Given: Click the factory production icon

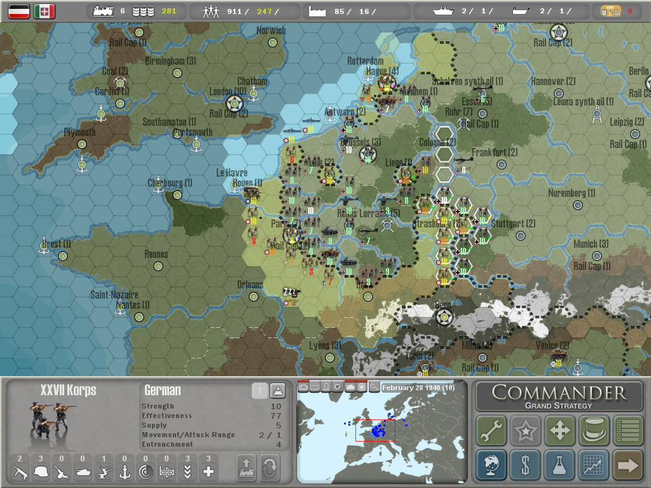Looking at the screenshot, I should click(317, 11).
